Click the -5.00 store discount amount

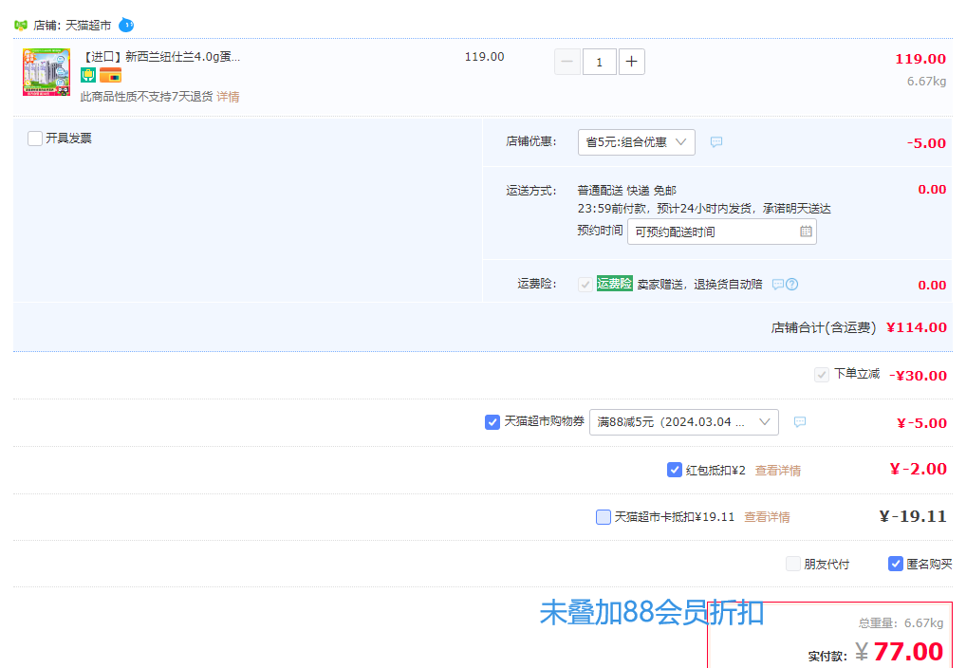pos(926,143)
